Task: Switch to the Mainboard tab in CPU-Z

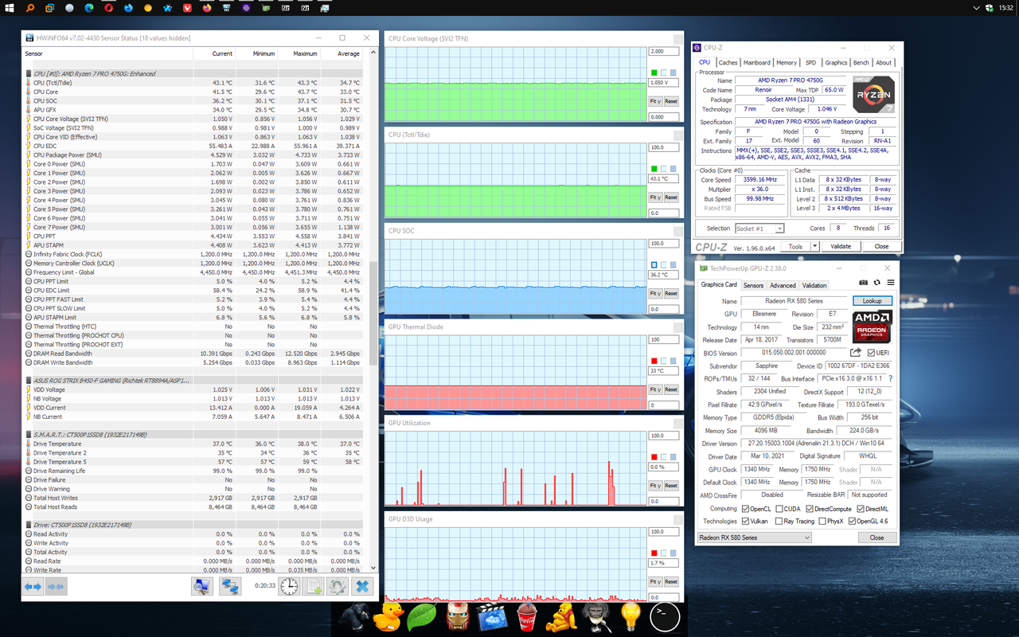Action: (x=756, y=62)
